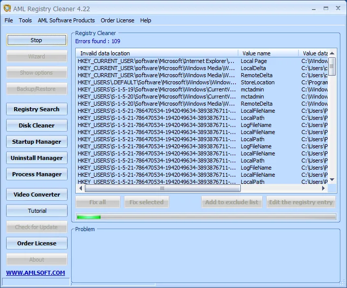347x288 pixels.
Task: Open the Help menu
Action: point(146,20)
